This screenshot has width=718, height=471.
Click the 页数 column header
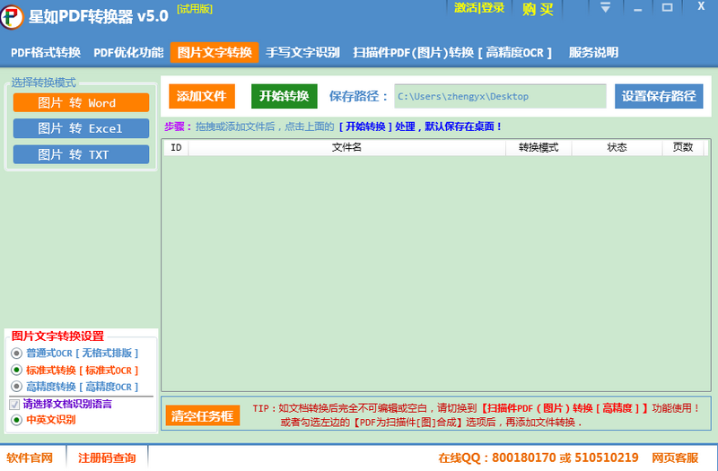click(683, 147)
